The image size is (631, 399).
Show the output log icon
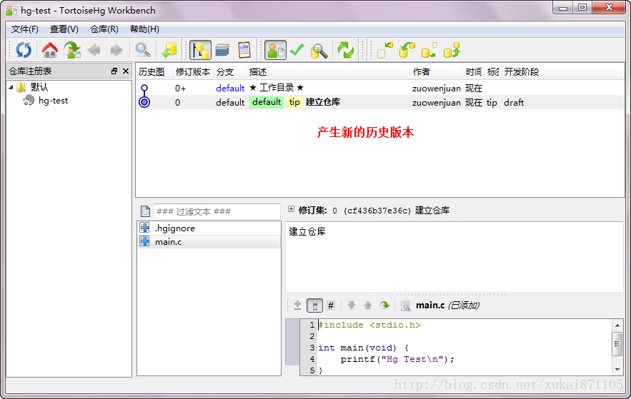(244, 50)
